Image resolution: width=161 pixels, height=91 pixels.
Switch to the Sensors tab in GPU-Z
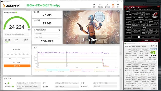coord(133,46)
